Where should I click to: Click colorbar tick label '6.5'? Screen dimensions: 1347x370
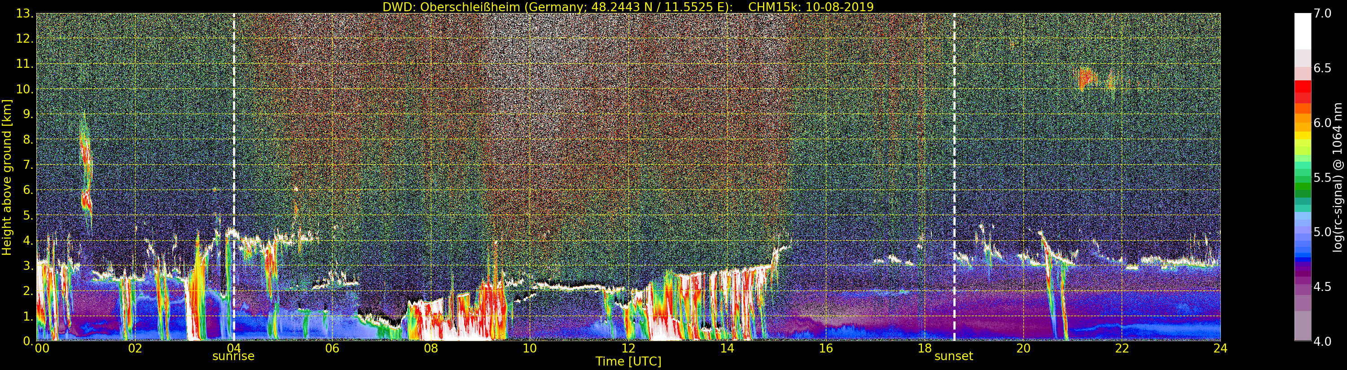pyautogui.click(x=1322, y=68)
